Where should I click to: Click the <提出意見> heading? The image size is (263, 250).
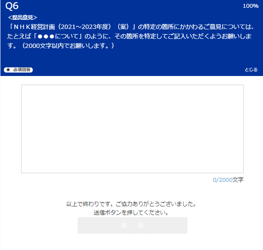coord(22,17)
